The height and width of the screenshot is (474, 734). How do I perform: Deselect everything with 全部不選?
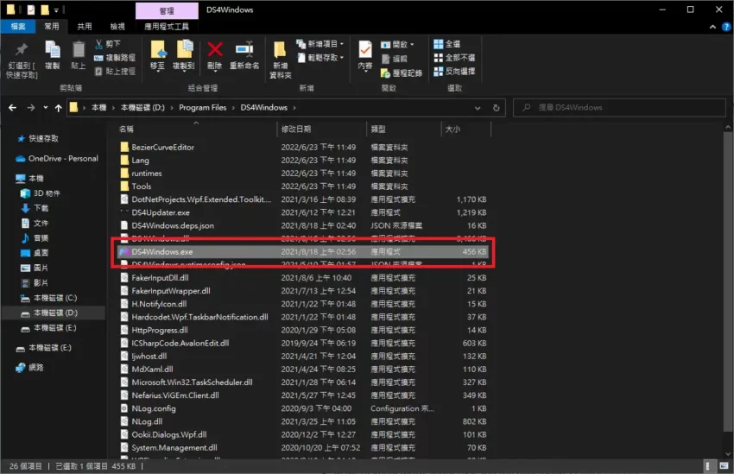pos(454,58)
